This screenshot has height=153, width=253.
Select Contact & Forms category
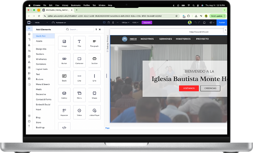pos(44,99)
